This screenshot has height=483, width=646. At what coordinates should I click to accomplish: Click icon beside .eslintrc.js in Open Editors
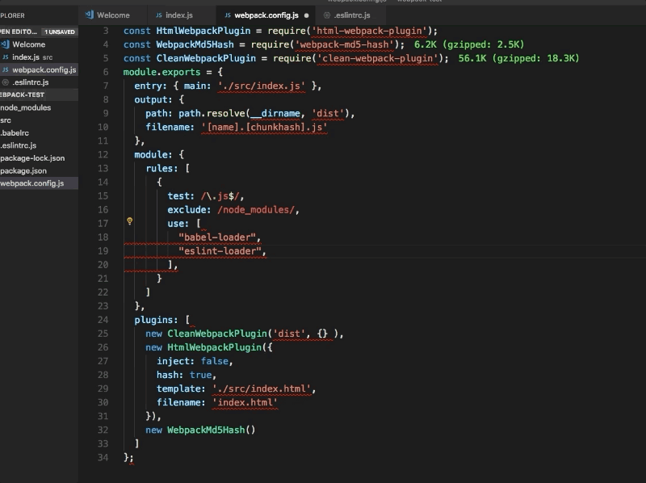[x=6, y=82]
